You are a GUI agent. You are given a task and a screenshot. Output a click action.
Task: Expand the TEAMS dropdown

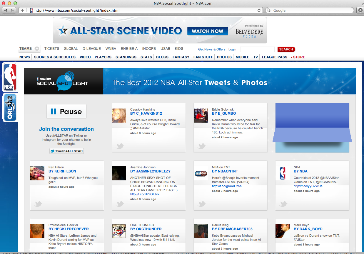coord(37,49)
